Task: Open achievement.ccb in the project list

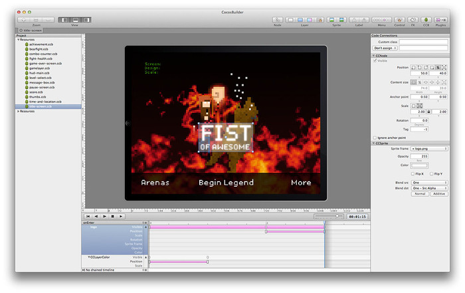Action: pyautogui.click(x=41, y=45)
